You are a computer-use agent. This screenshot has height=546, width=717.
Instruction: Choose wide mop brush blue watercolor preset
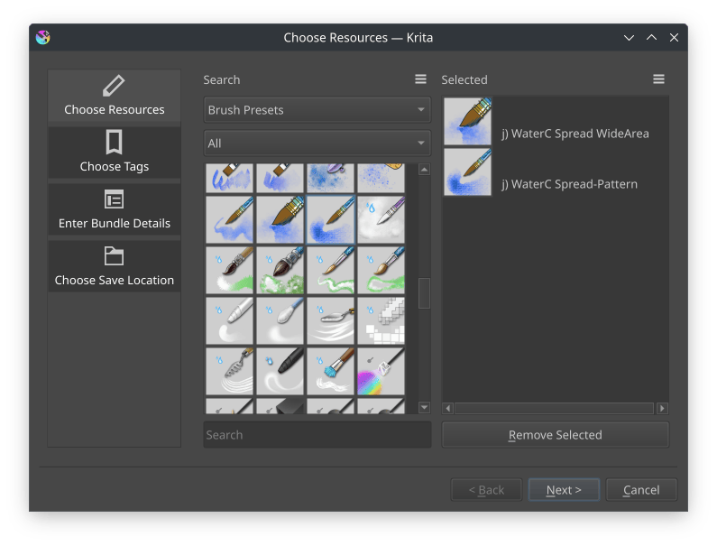click(x=280, y=219)
